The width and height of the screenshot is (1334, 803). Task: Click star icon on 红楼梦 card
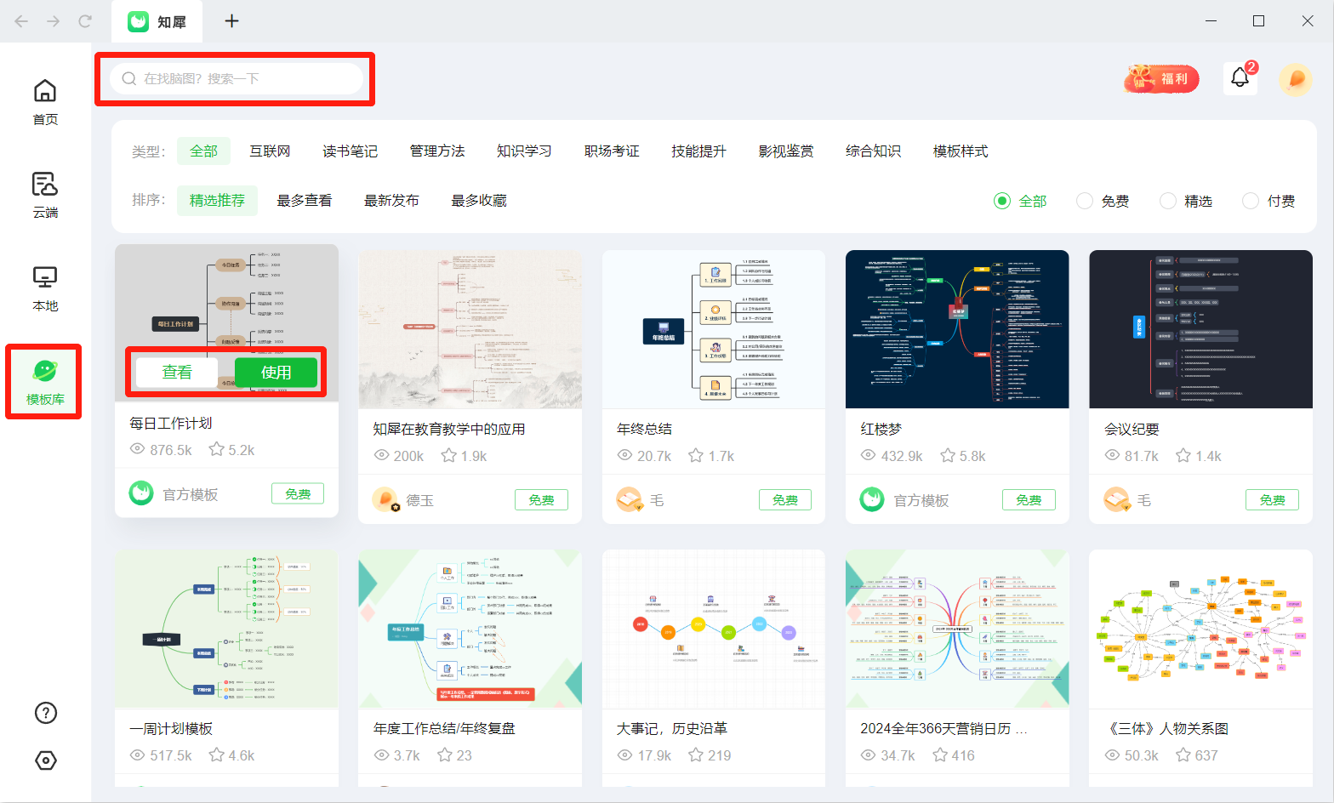[x=948, y=455]
